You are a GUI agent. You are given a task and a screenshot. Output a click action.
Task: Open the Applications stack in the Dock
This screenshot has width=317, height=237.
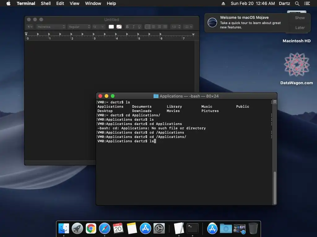click(x=212, y=229)
